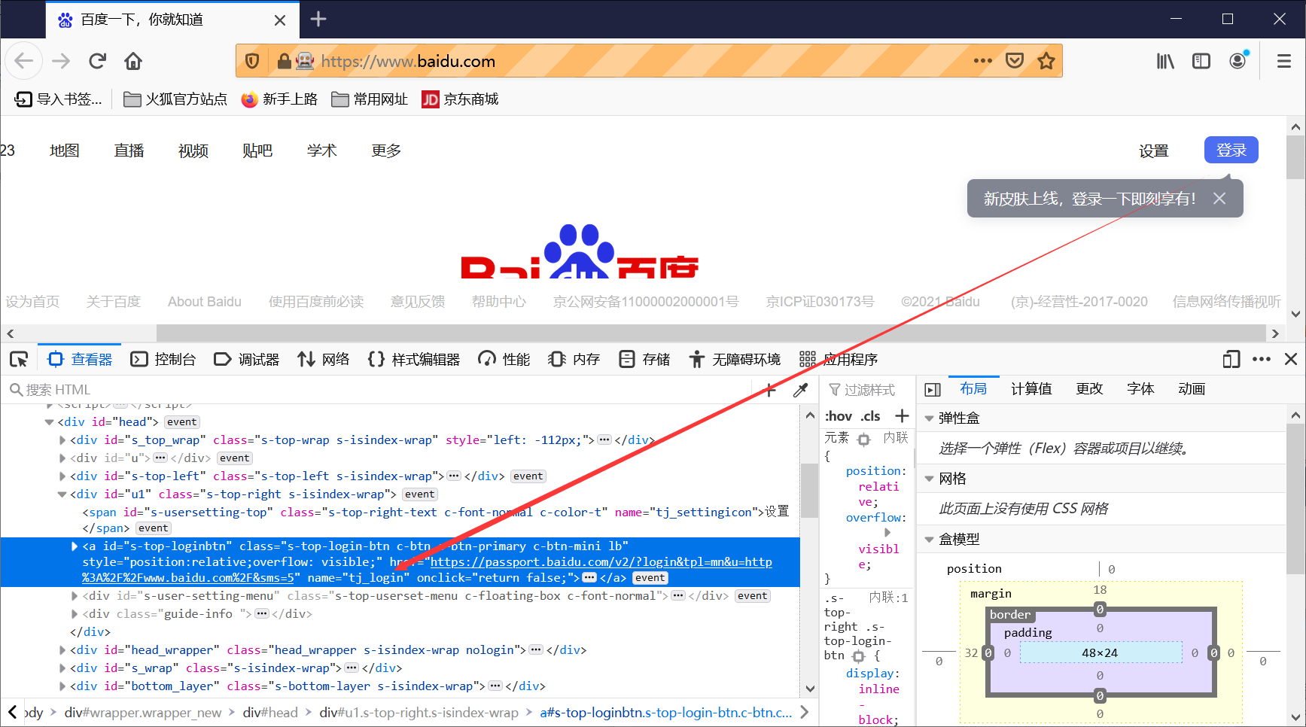The width and height of the screenshot is (1306, 727).
Task: Add a new node with plus icon
Action: click(769, 390)
